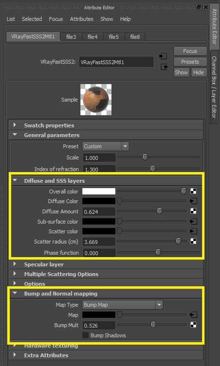The width and height of the screenshot is (220, 366).
Task: Click checker map button for Scatter radius
Action: coord(193,241)
